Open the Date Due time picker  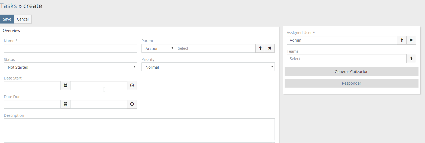pyautogui.click(x=132, y=104)
